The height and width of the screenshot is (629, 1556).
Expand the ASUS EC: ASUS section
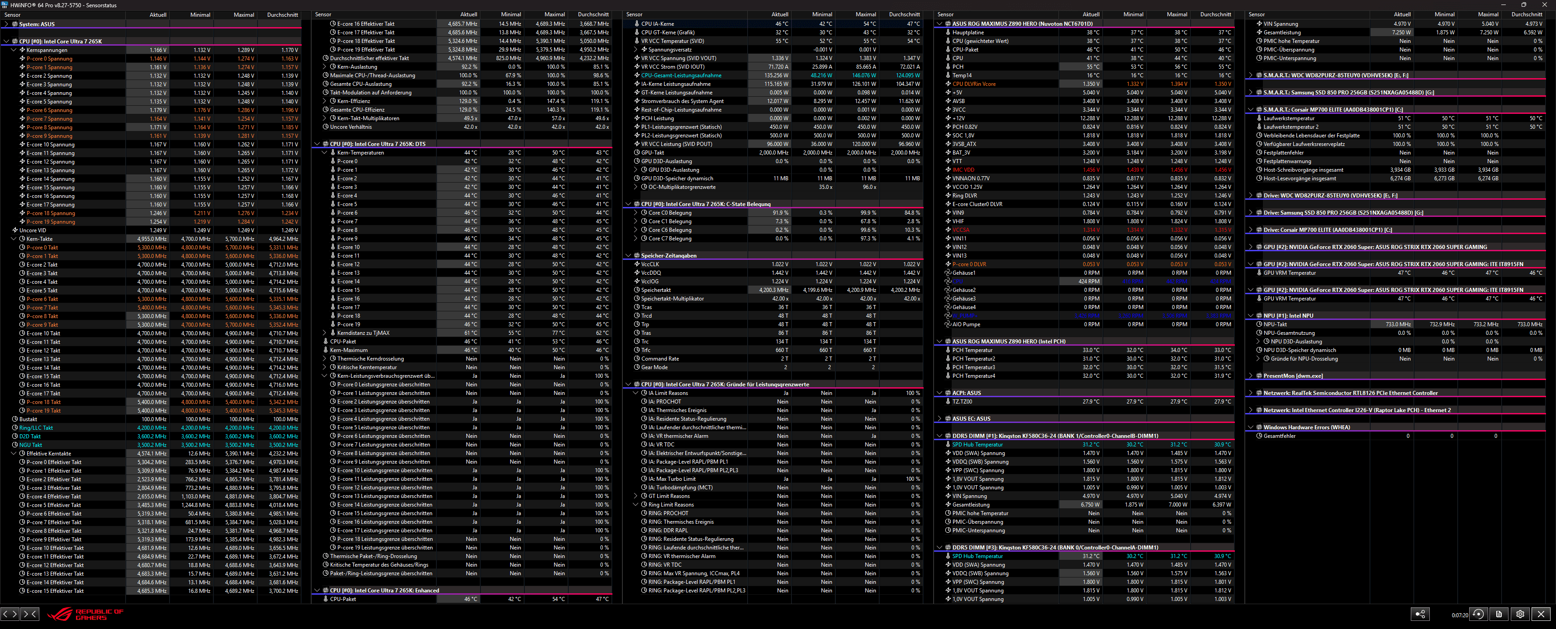coord(939,418)
